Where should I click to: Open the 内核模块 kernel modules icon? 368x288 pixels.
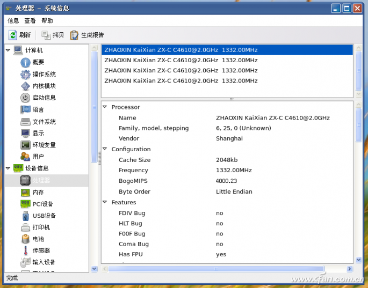[x=25, y=86]
